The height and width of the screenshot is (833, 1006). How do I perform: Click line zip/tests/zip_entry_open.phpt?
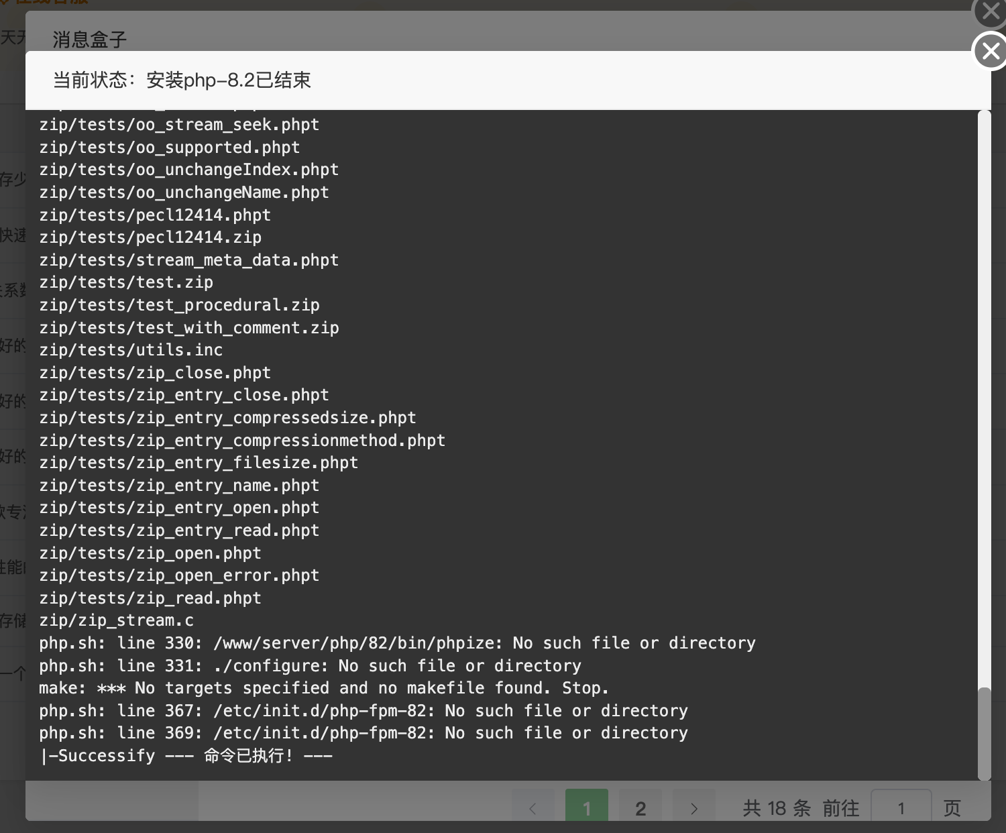tap(179, 508)
